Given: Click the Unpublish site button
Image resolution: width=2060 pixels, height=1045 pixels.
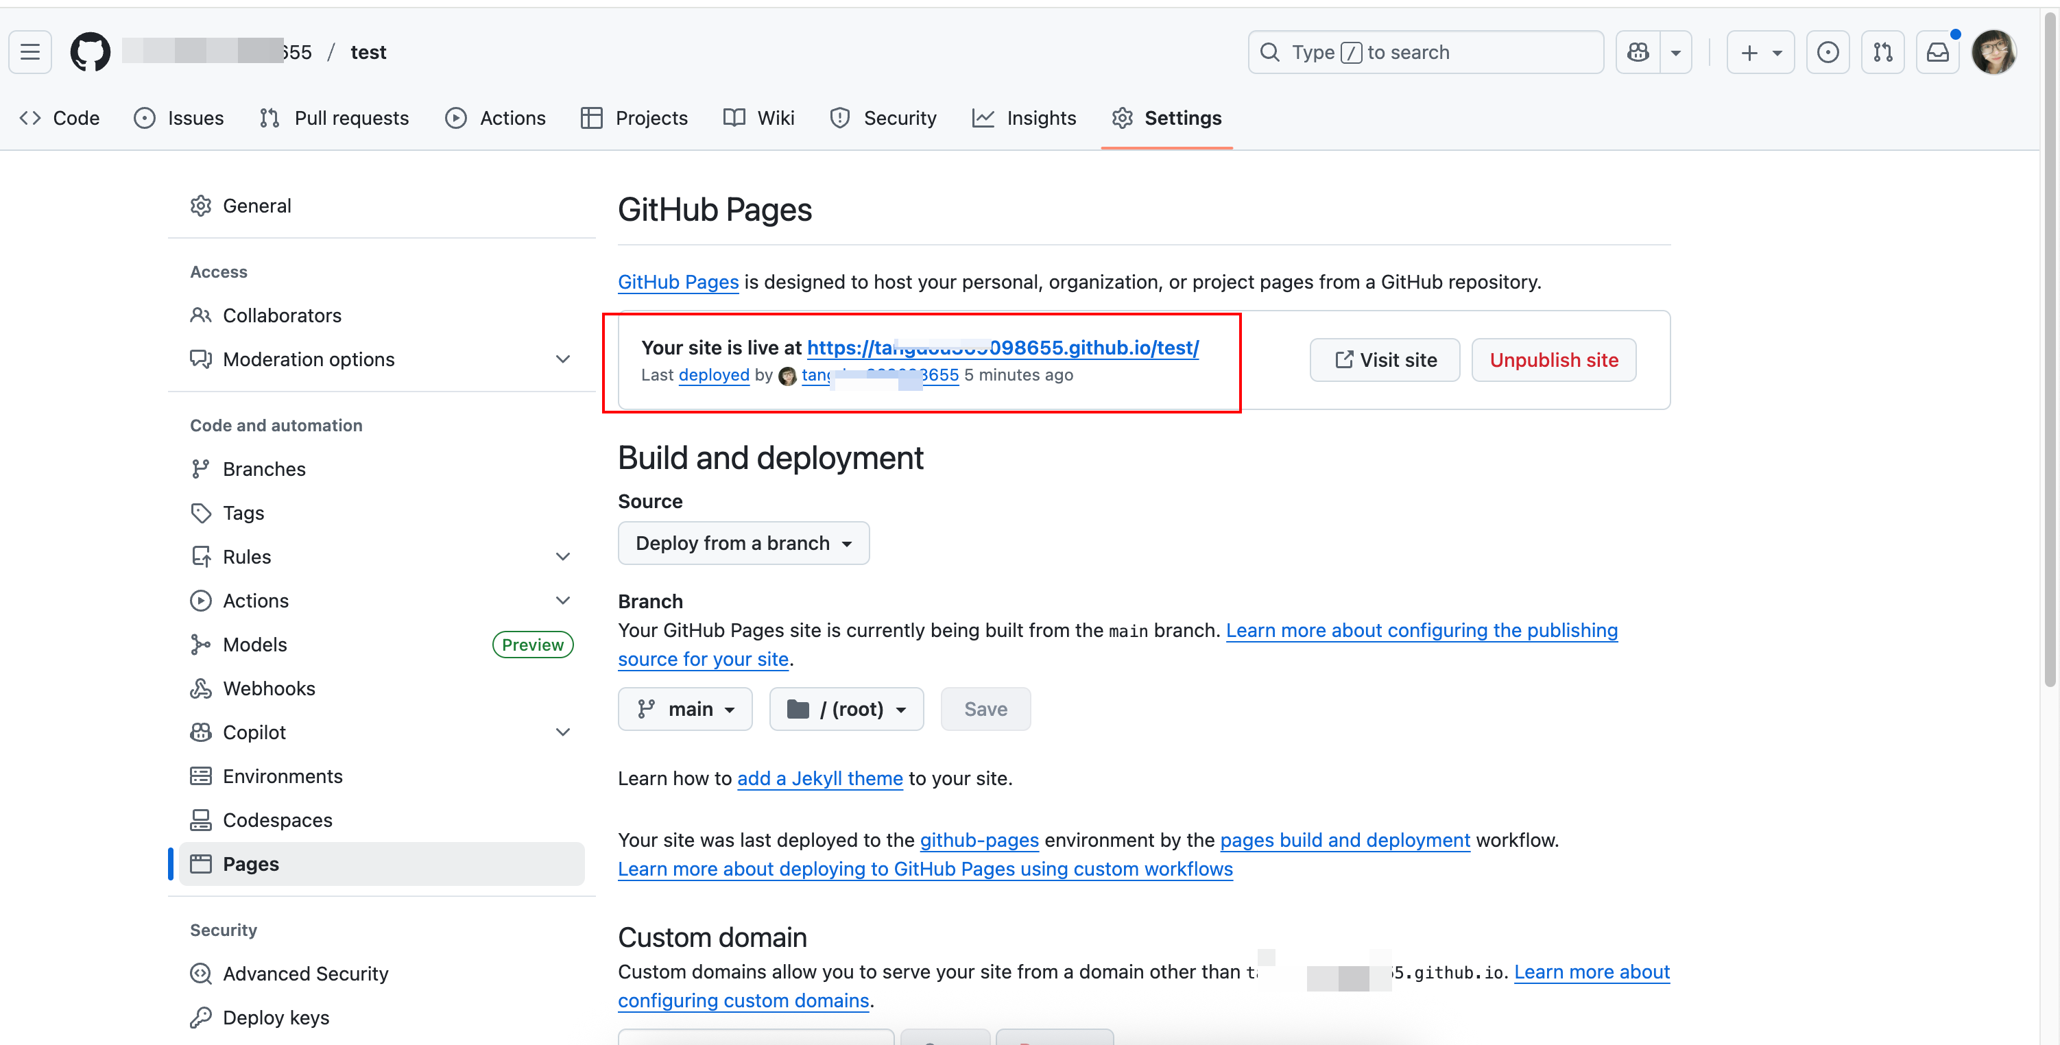Looking at the screenshot, I should [x=1553, y=360].
